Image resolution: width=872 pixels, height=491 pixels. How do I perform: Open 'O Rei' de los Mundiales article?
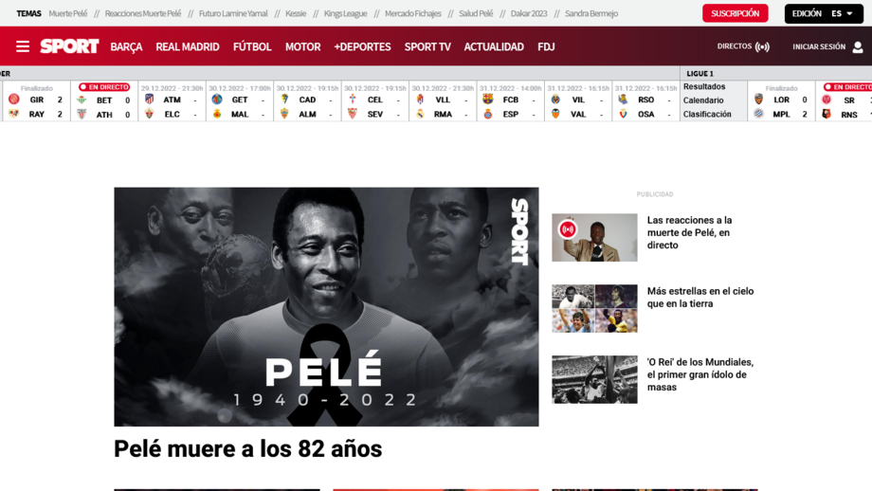tap(700, 374)
